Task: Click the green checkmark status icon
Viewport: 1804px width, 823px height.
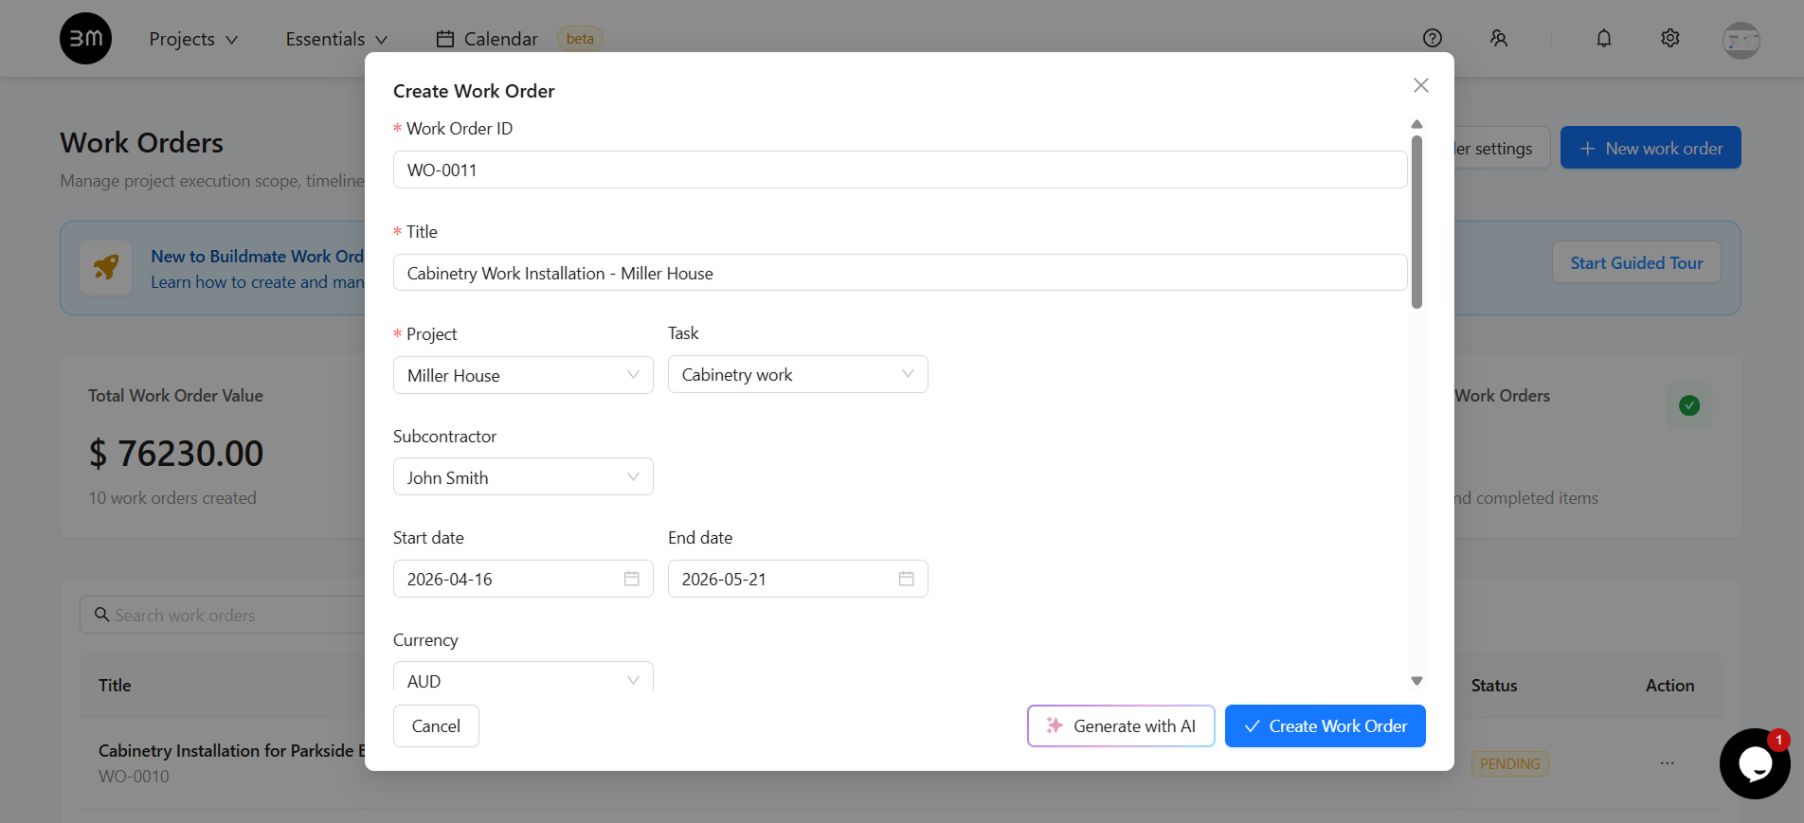Action: point(1689,405)
